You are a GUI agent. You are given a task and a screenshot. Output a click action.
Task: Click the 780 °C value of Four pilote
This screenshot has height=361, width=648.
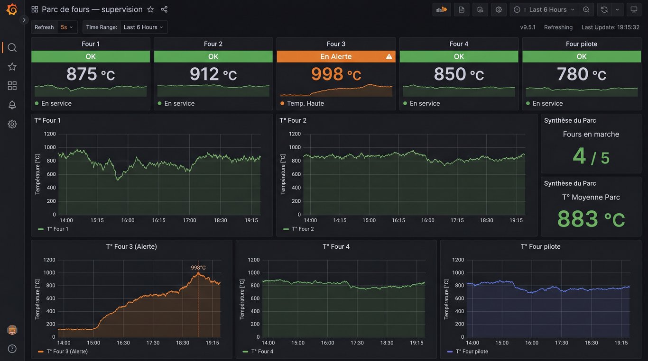582,74
